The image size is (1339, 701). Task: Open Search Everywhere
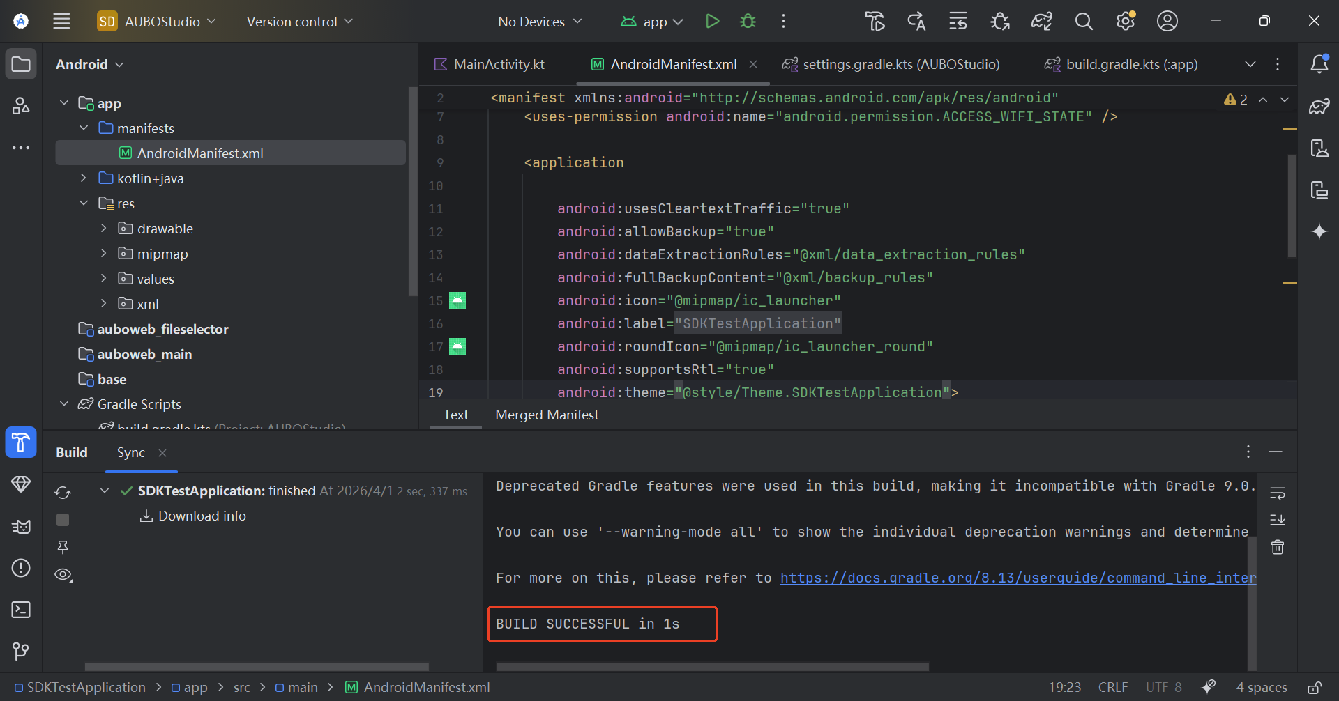pyautogui.click(x=1083, y=21)
